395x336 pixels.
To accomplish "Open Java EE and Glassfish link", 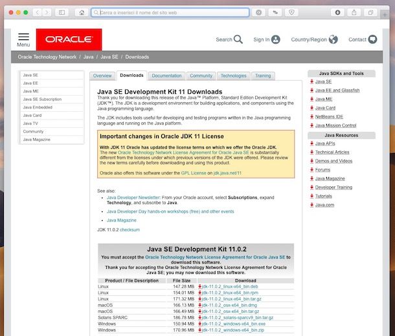I will point(337,90).
